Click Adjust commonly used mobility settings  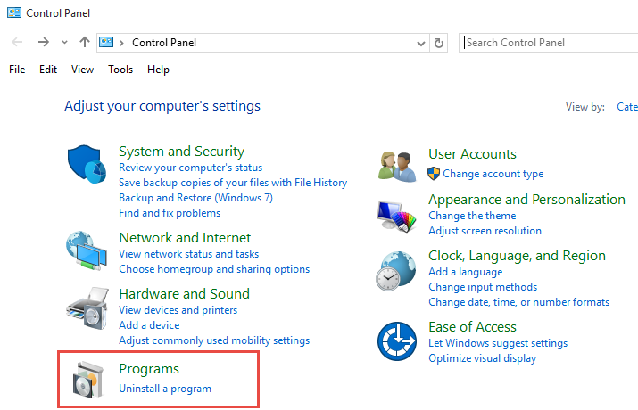(x=214, y=340)
